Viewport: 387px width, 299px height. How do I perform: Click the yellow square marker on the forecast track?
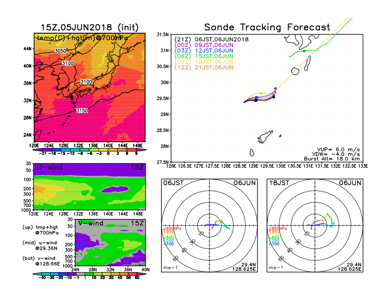261,93
